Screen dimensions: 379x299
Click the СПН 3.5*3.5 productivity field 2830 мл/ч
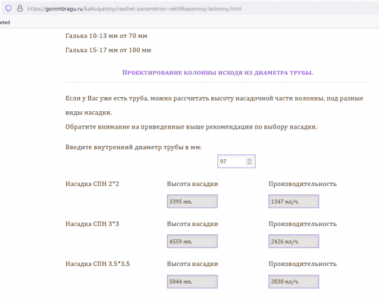point(294,282)
